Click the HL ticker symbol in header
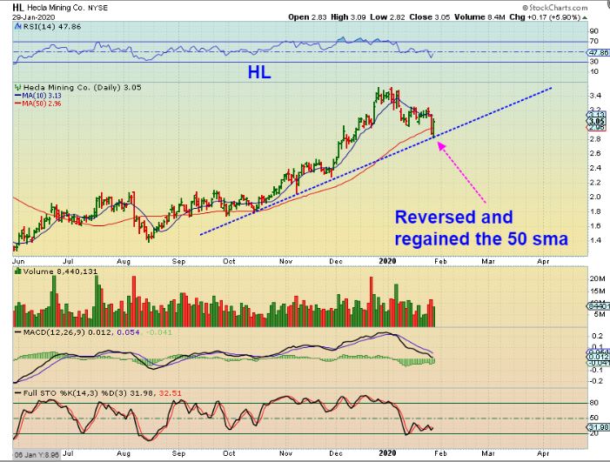610x462 pixels. point(18,7)
